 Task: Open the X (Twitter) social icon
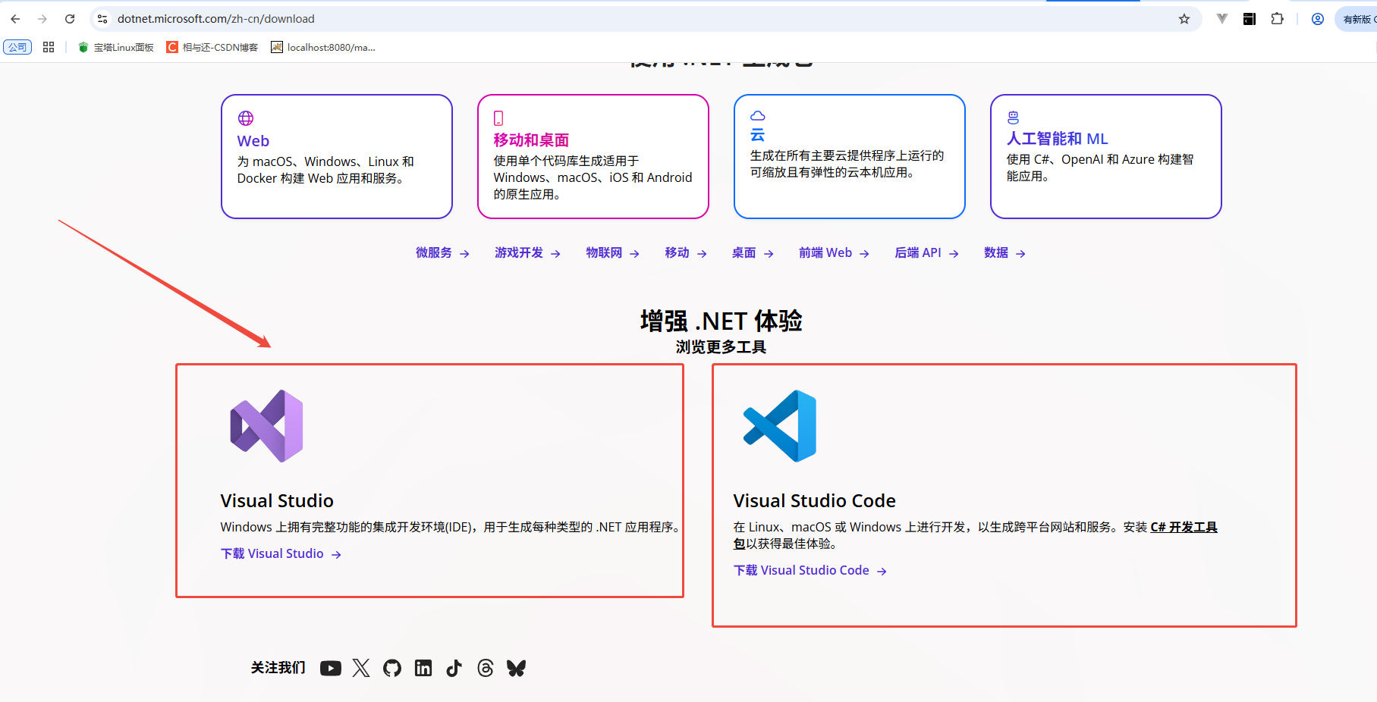point(361,668)
